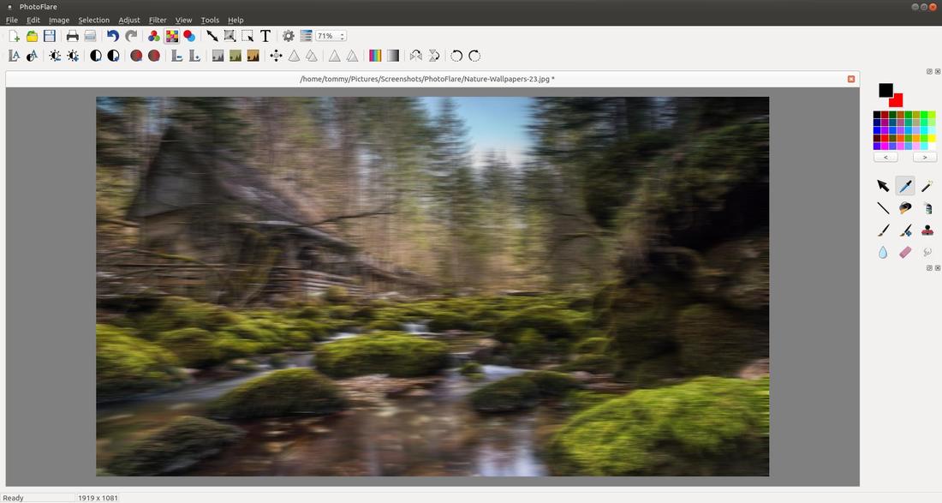Click the first red saturation circle icon
This screenshot has height=503, width=942.
click(136, 56)
